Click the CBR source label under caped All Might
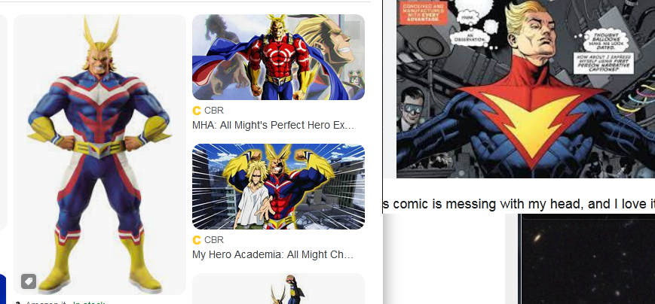This screenshot has width=655, height=304. pos(214,111)
